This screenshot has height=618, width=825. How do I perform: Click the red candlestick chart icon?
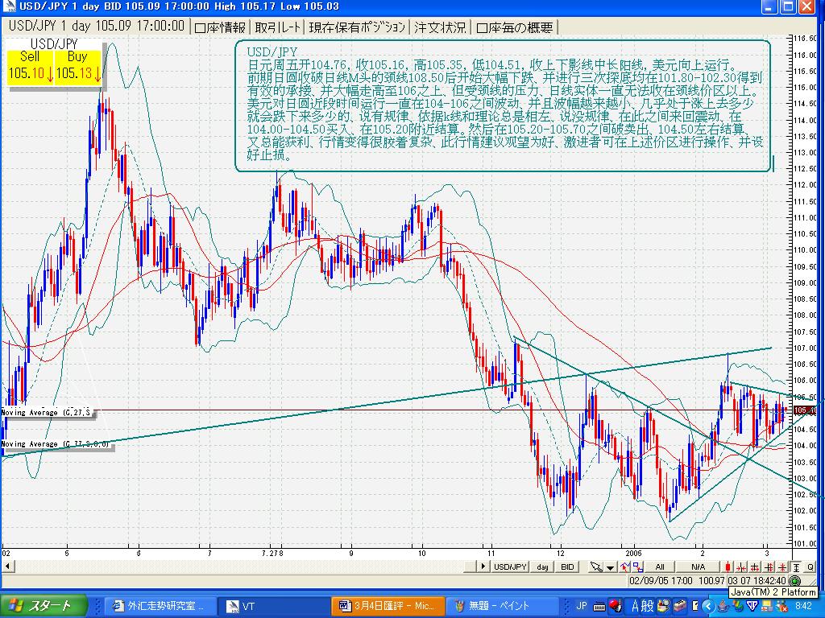pyautogui.click(x=729, y=566)
